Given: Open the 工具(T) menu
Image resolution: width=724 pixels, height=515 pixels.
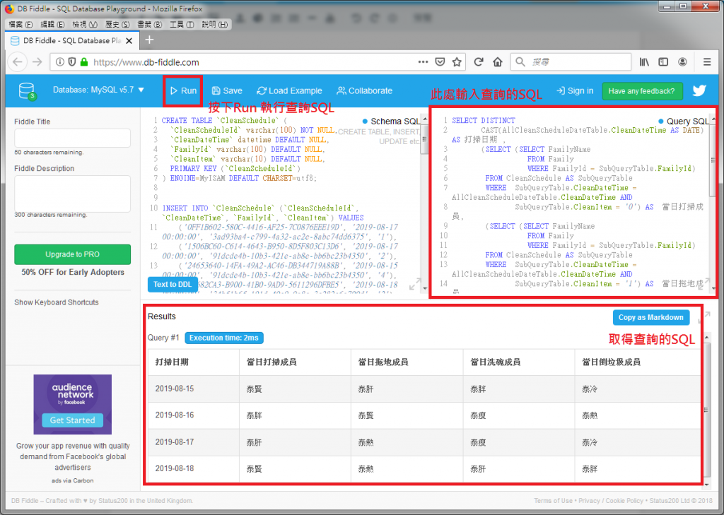Looking at the screenshot, I should [x=182, y=25].
